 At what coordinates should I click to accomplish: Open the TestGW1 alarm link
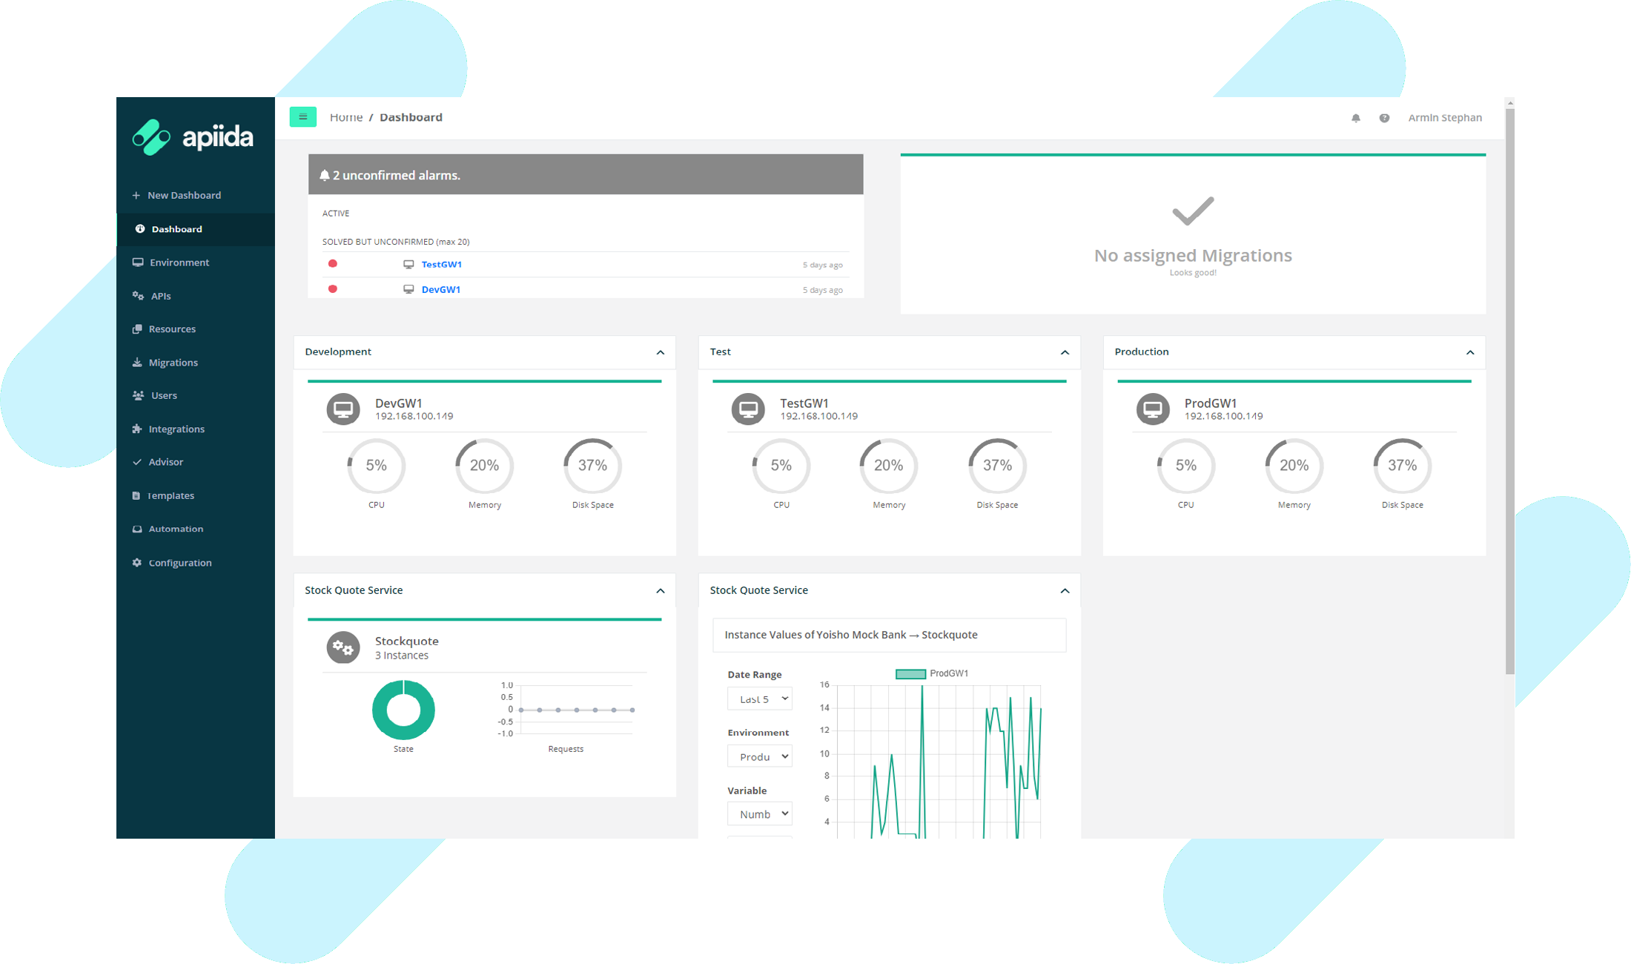441,265
